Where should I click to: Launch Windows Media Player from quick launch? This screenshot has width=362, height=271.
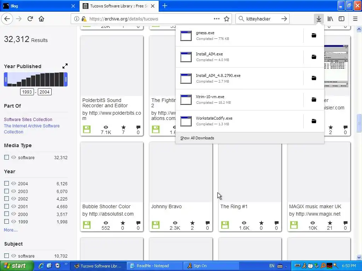tap(58, 266)
